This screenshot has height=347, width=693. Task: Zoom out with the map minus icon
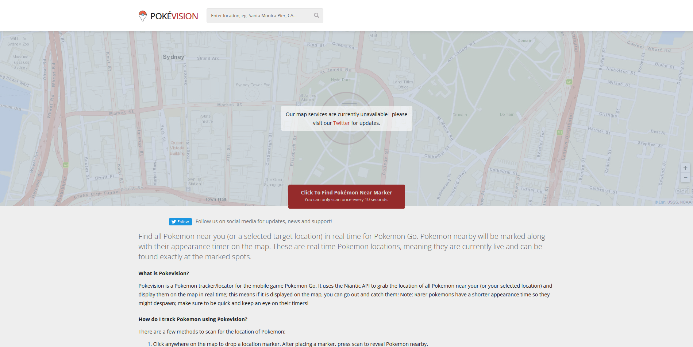685,177
